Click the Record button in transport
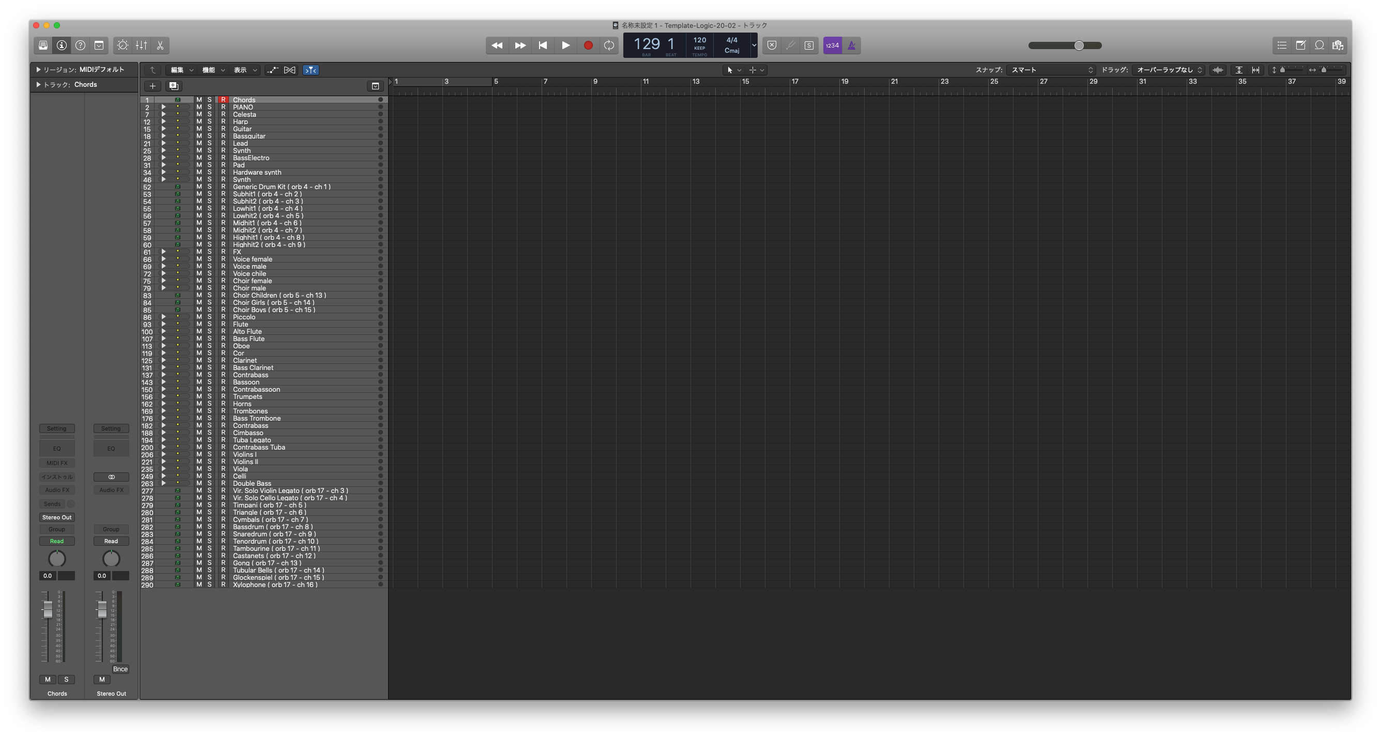 588,45
